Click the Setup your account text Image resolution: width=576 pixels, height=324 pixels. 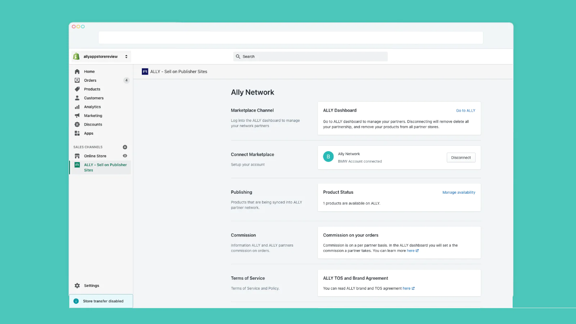(x=248, y=165)
